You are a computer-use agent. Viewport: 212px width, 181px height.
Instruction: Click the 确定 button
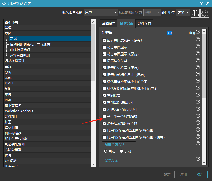tap(167, 175)
